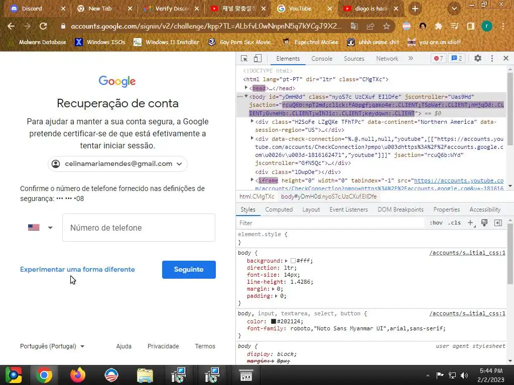Open the tab search chevron button

[454, 9]
